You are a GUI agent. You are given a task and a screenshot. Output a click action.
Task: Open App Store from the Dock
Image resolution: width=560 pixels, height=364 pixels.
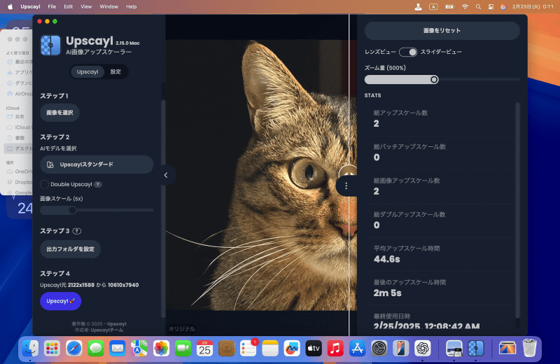pos(357,349)
